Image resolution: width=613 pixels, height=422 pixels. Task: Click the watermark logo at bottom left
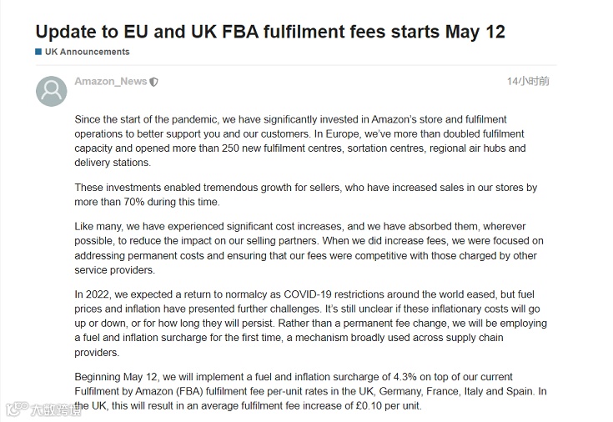[x=18, y=409]
